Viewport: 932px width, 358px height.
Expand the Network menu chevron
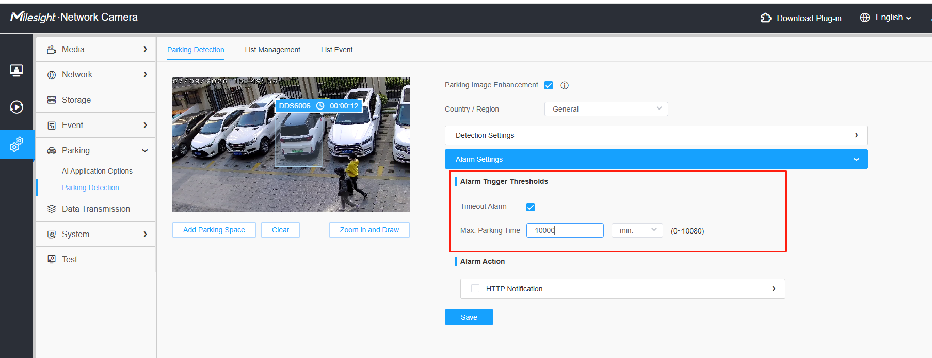coord(145,74)
